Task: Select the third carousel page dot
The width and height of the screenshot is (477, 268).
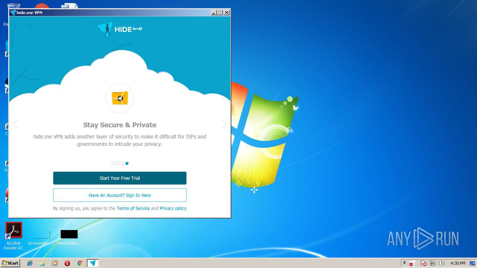Action: pos(122,163)
